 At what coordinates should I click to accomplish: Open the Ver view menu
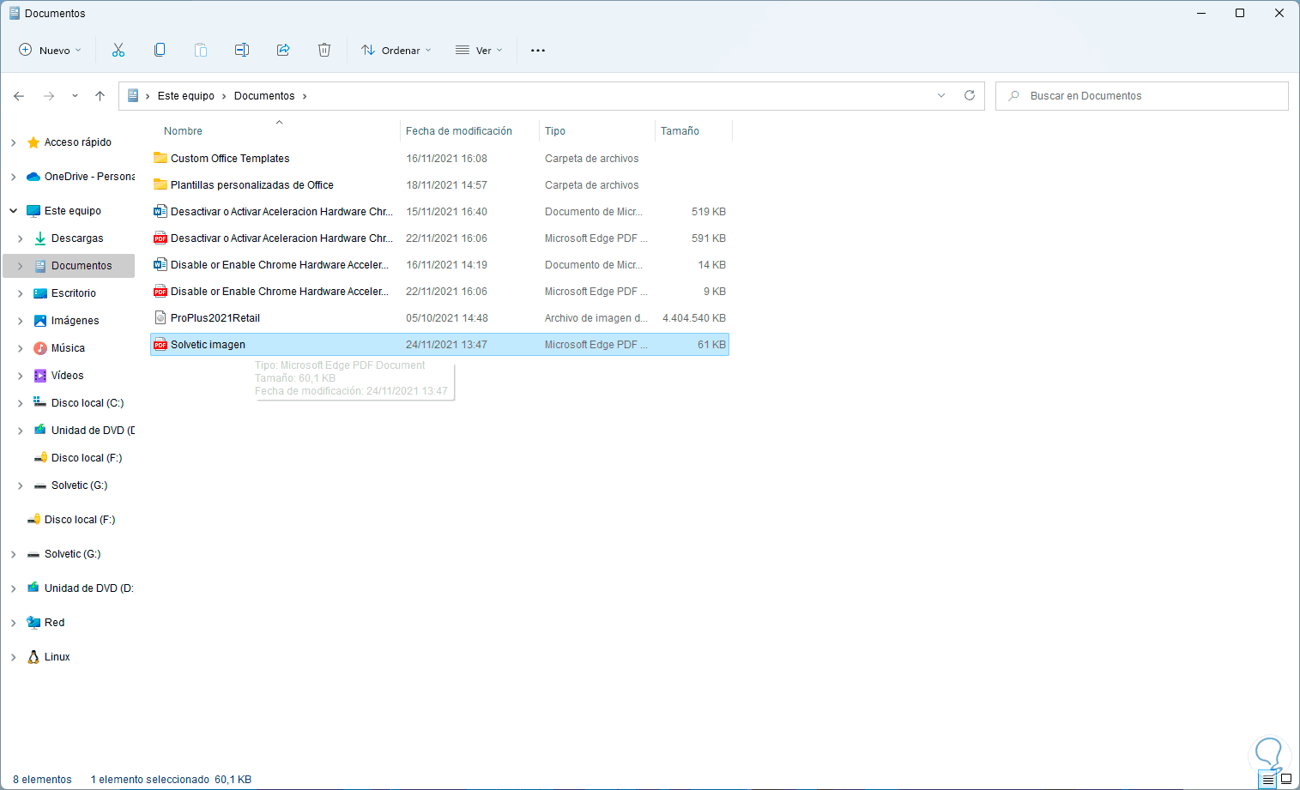(479, 50)
